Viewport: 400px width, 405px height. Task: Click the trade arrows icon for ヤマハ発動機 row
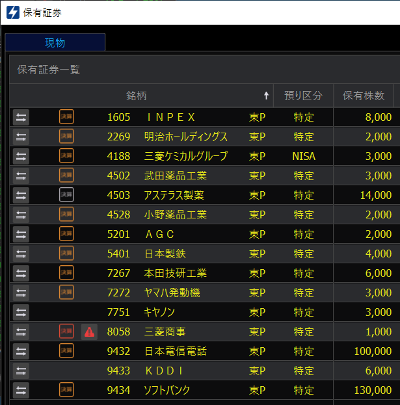(21, 293)
